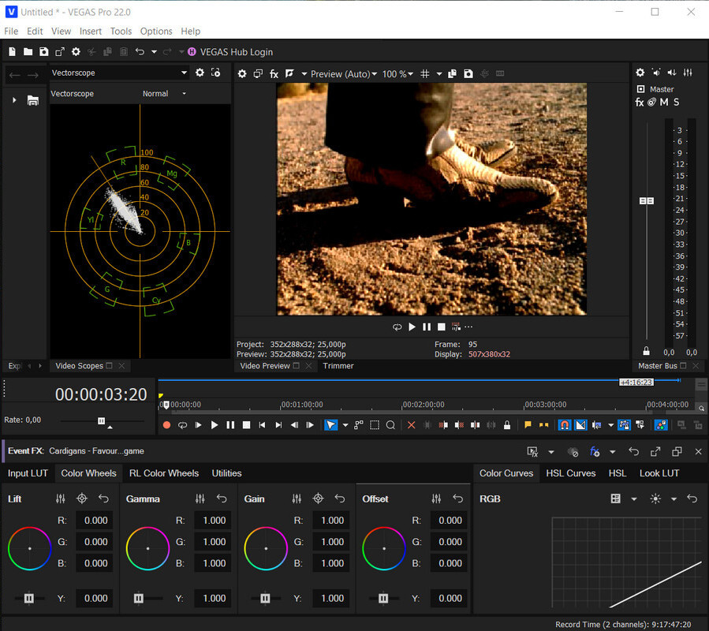
Task: Open the Look LUT tab
Action: click(659, 473)
